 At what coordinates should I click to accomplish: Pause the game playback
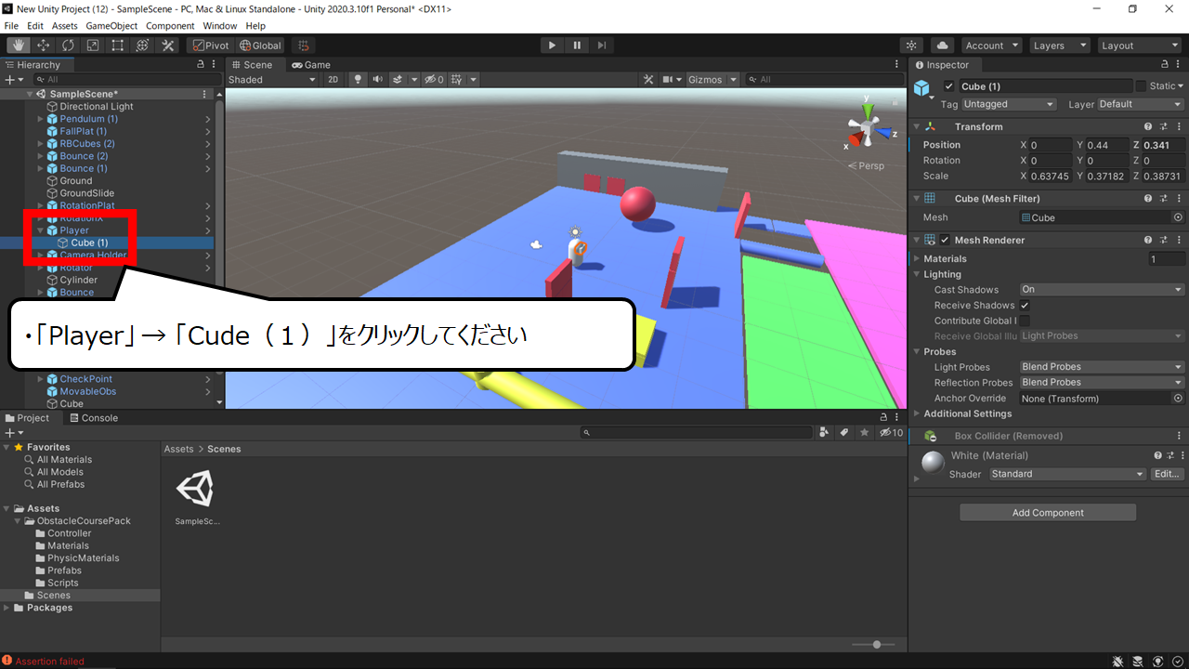click(577, 46)
